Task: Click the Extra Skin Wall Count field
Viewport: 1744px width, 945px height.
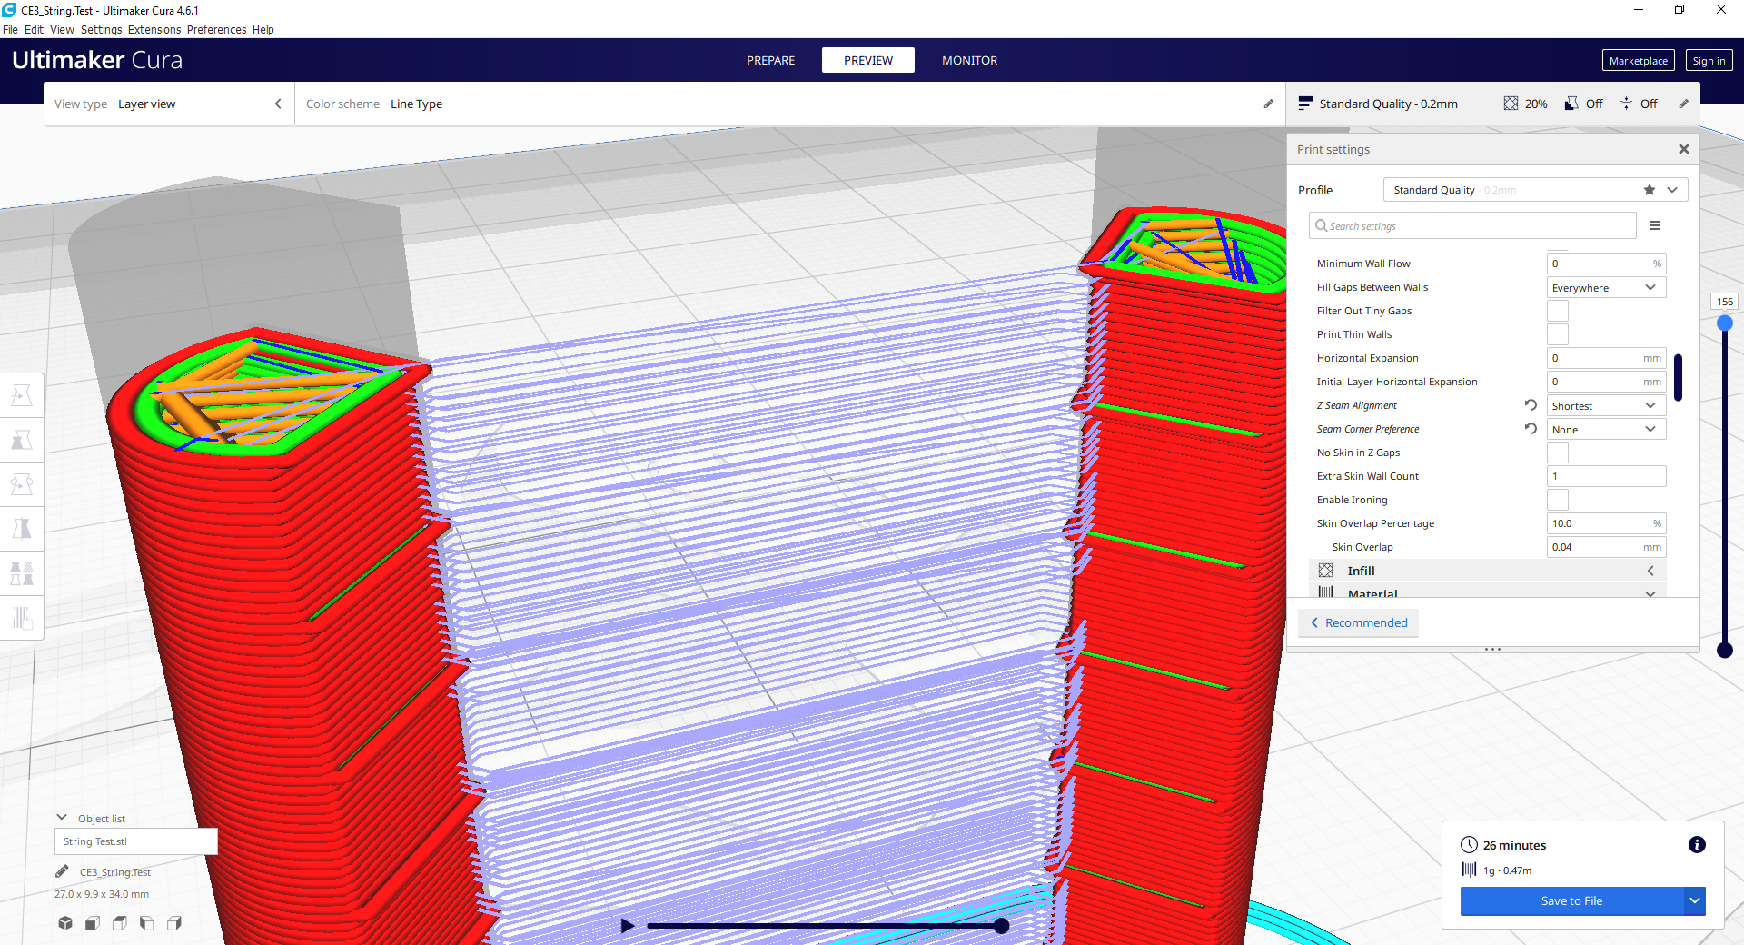Action: click(1606, 476)
